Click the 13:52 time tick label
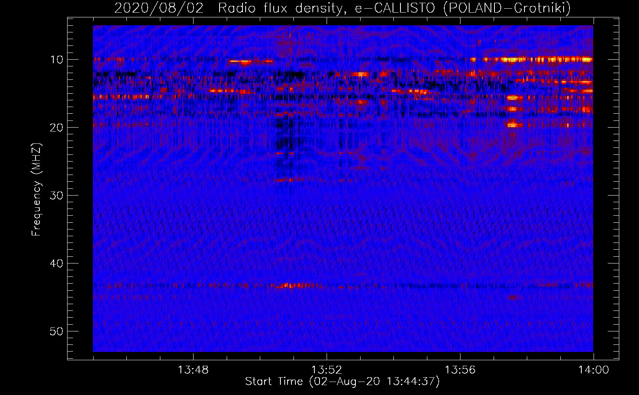639x395 pixels. [x=327, y=370]
